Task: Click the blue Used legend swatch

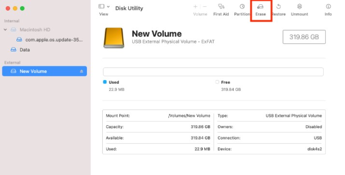Action: point(105,82)
